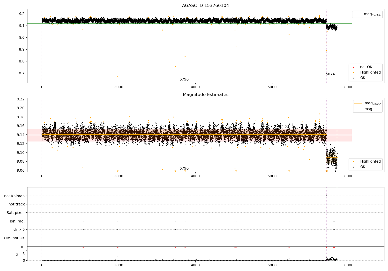Screen dimensions: 388x271
Task: Click the 'Magnitude Estimates' subplot title
Action: click(205, 95)
